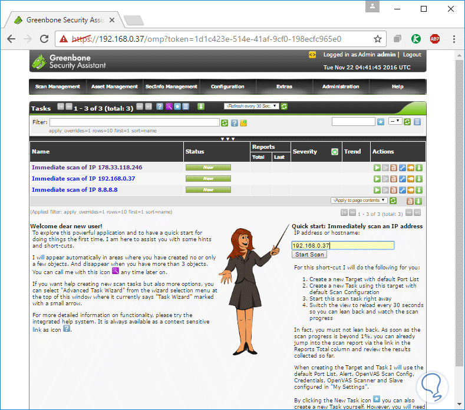This screenshot has height=410, width=465.
Task: Edit task for IP 192.168.0.37 (wrench icon)
Action: click(402, 179)
